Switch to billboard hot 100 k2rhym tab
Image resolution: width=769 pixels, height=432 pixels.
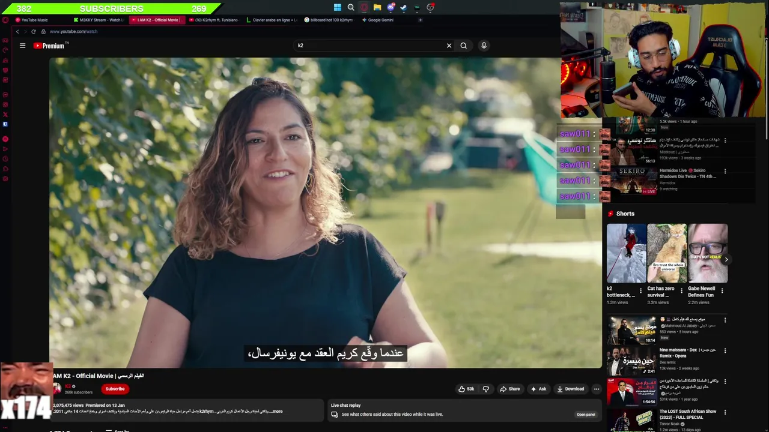point(329,20)
